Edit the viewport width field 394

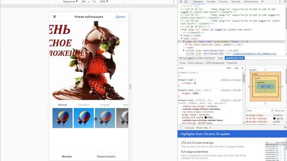pyautogui.click(x=84, y=1)
